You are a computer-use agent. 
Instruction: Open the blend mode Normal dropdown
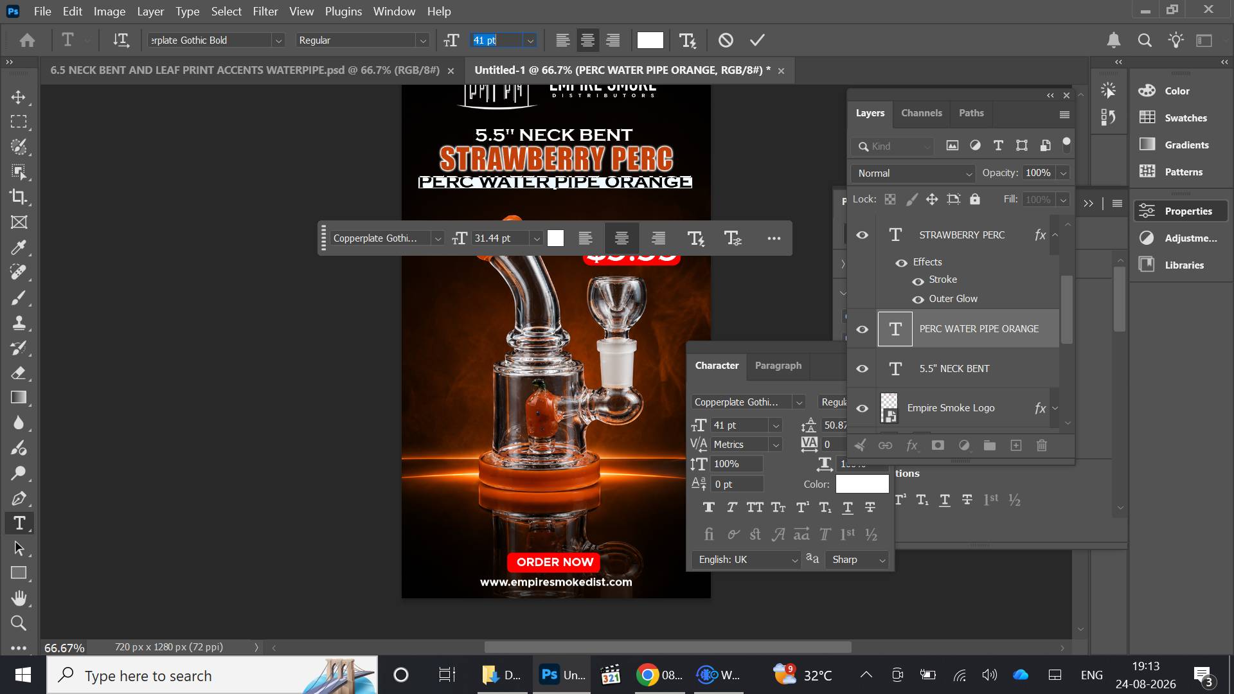[913, 173]
